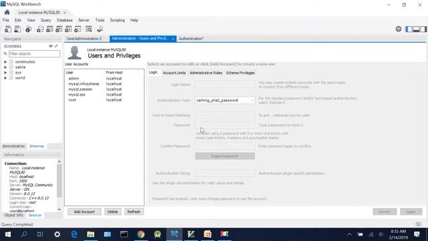Image resolution: width=428 pixels, height=241 pixels.
Task: Open the View menu
Action: click(31, 20)
